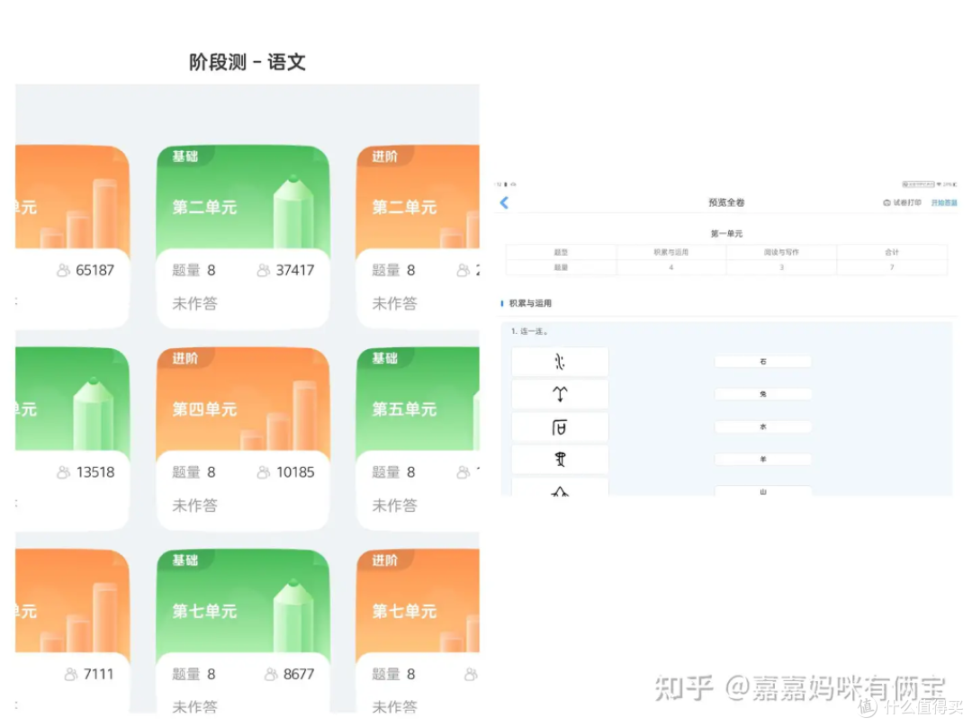972x727 pixels.
Task: Select the answer option 山
Action: [x=763, y=491]
